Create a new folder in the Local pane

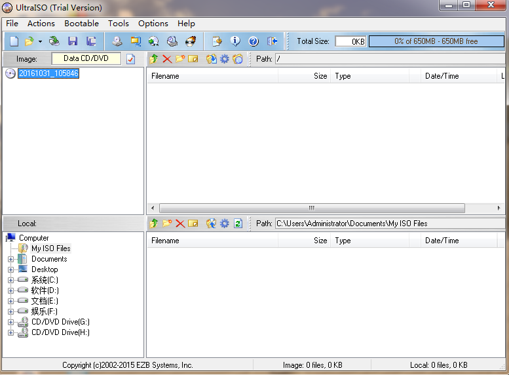(x=167, y=224)
